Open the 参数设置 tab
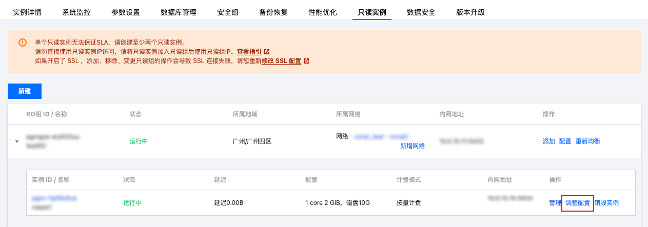Image resolution: width=648 pixels, height=227 pixels. pyautogui.click(x=126, y=12)
